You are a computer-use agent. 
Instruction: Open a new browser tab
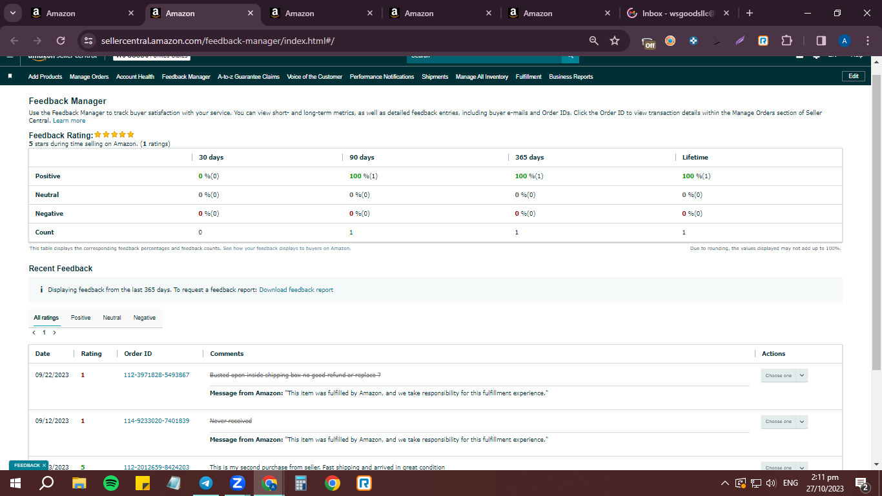(750, 13)
